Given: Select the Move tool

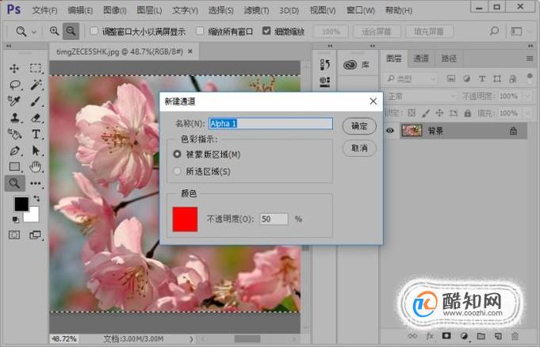Looking at the screenshot, I should pos(14,68).
